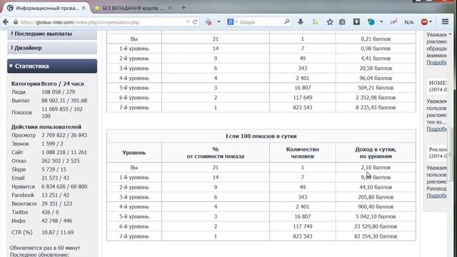The image size is (457, 257).
Task: Click the padlock site security icon
Action: click(16, 22)
